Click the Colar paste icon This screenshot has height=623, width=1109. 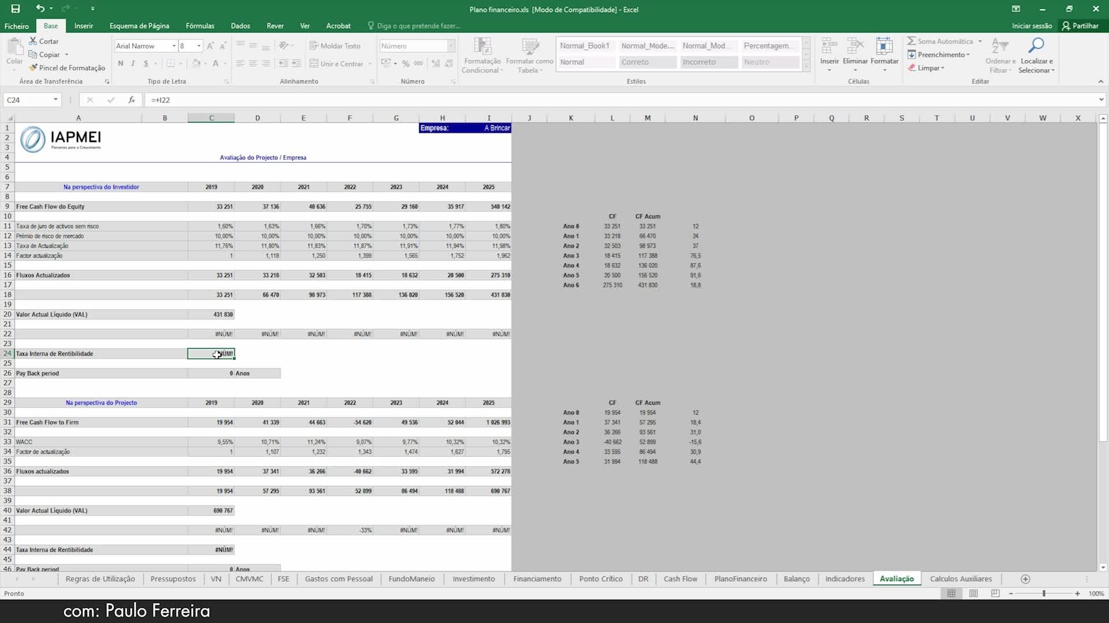pos(14,46)
